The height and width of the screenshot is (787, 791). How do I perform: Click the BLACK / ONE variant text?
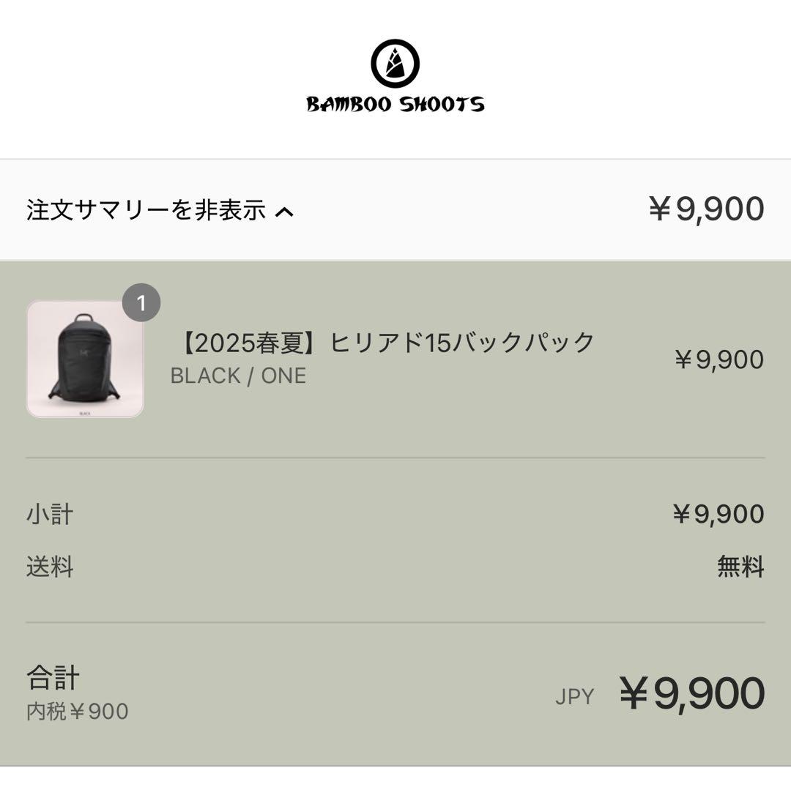pos(237,376)
